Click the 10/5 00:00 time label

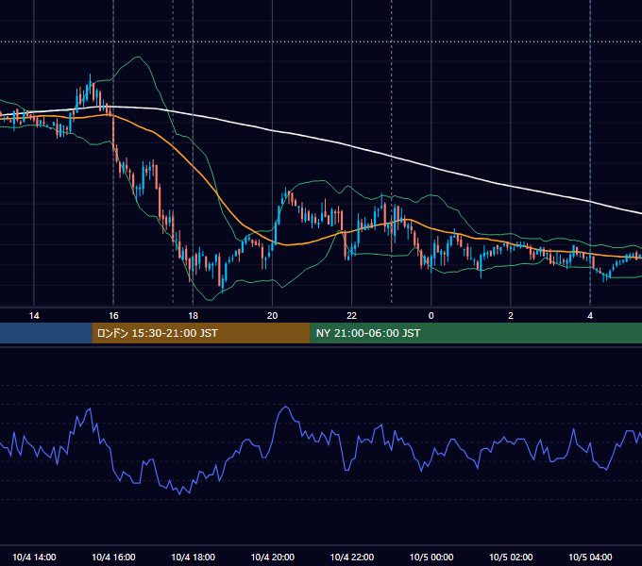click(431, 557)
